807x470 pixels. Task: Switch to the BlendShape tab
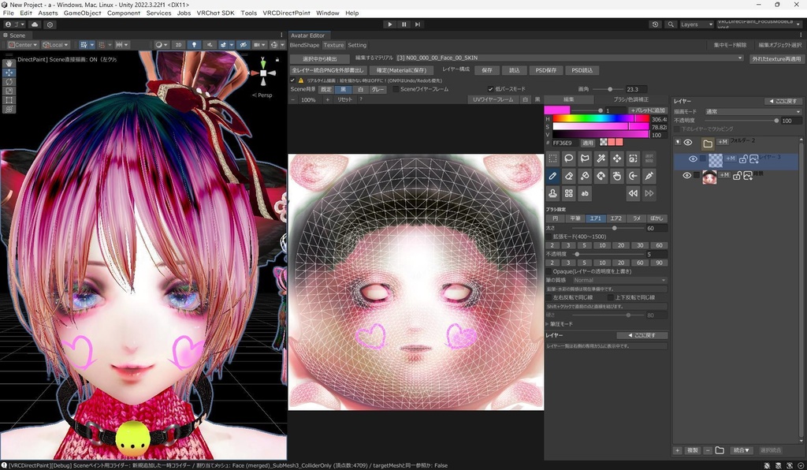coord(305,45)
